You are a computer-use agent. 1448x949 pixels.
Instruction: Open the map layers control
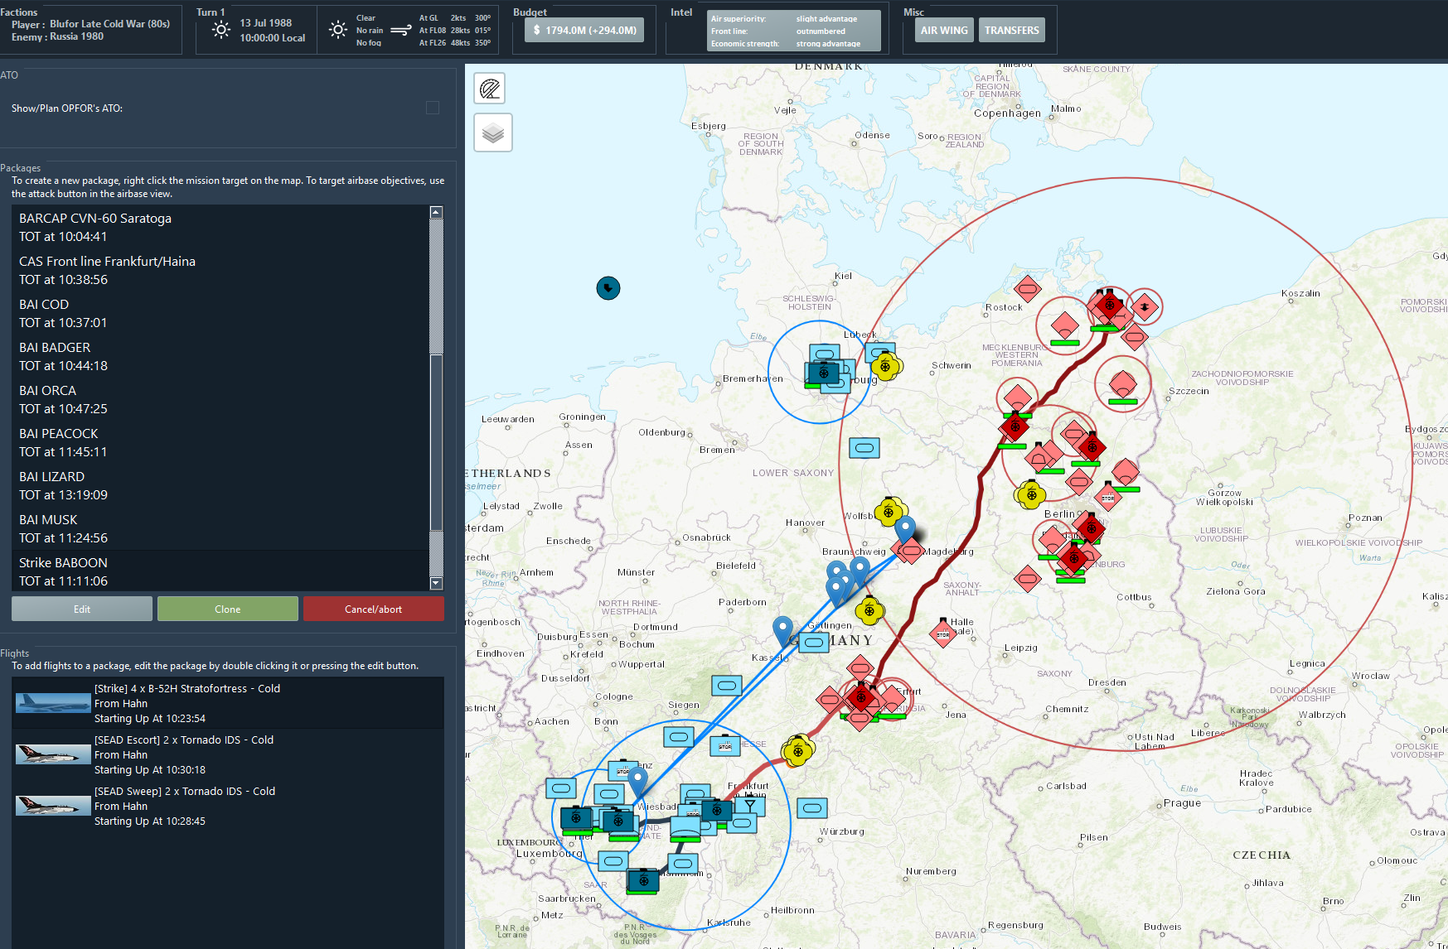point(492,132)
